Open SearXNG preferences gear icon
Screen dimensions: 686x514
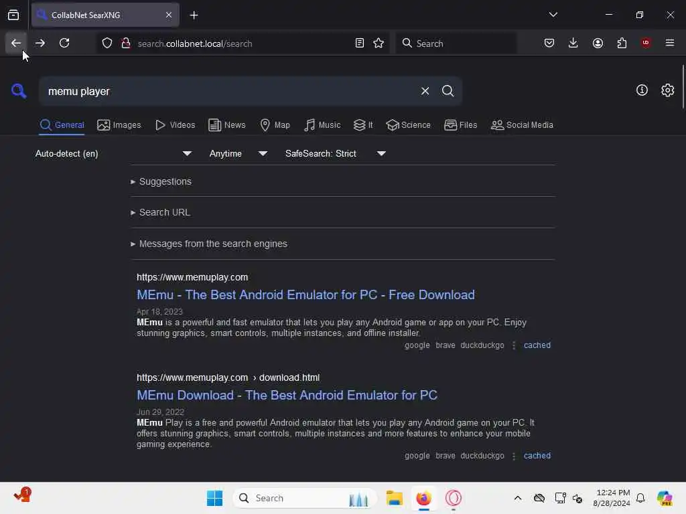tap(668, 90)
